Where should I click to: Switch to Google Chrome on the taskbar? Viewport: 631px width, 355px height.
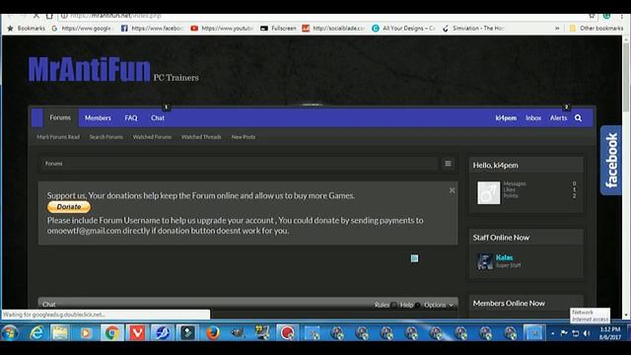click(x=111, y=333)
